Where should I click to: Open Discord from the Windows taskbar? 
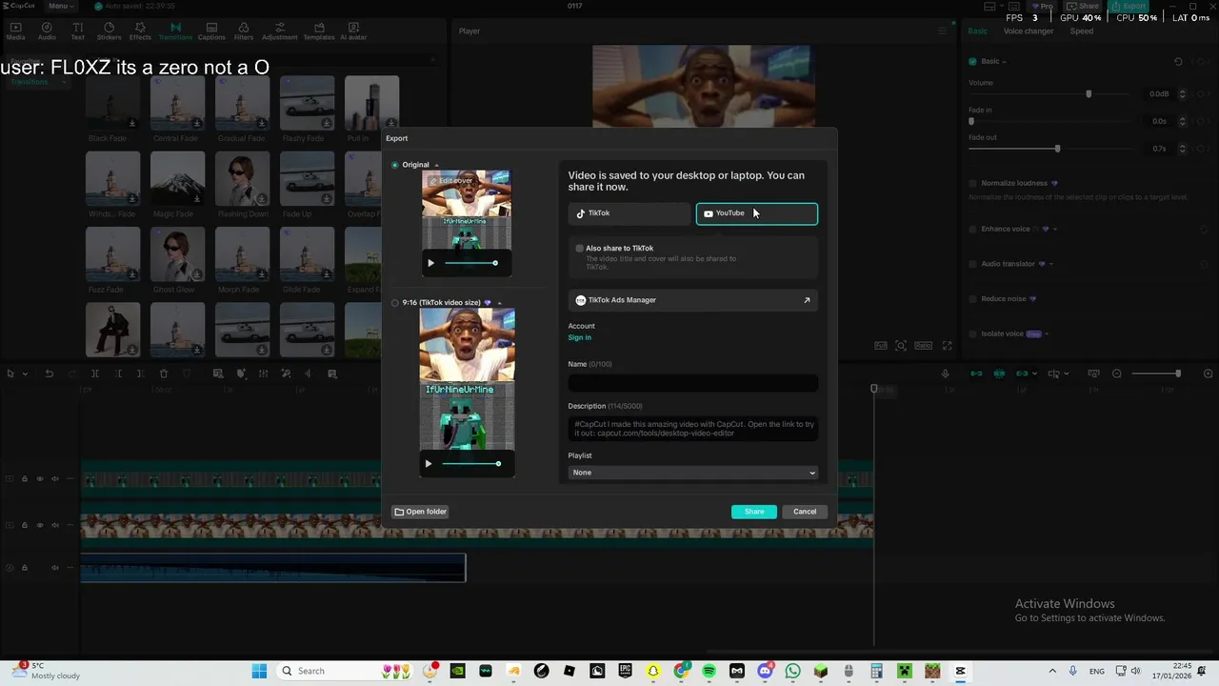coord(765,671)
